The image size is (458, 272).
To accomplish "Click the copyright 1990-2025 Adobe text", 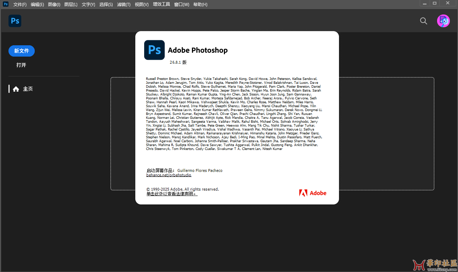I will pyautogui.click(x=183, y=189).
